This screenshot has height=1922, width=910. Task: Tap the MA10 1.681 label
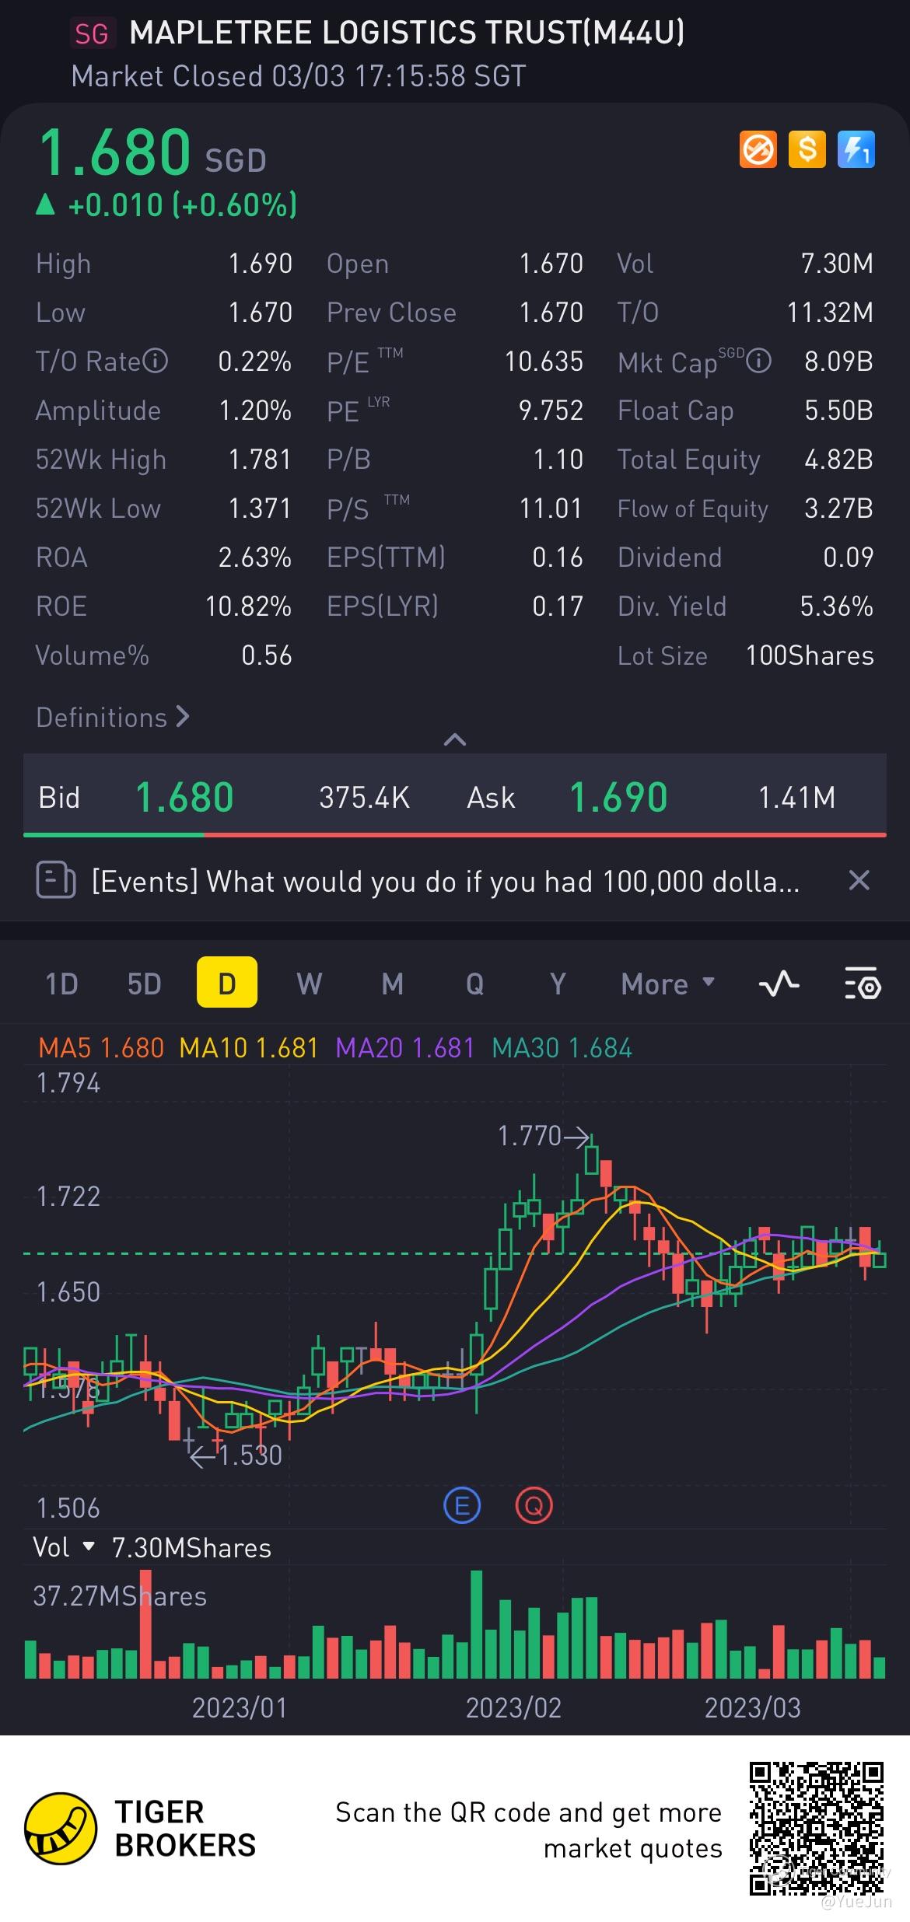pos(249,1047)
